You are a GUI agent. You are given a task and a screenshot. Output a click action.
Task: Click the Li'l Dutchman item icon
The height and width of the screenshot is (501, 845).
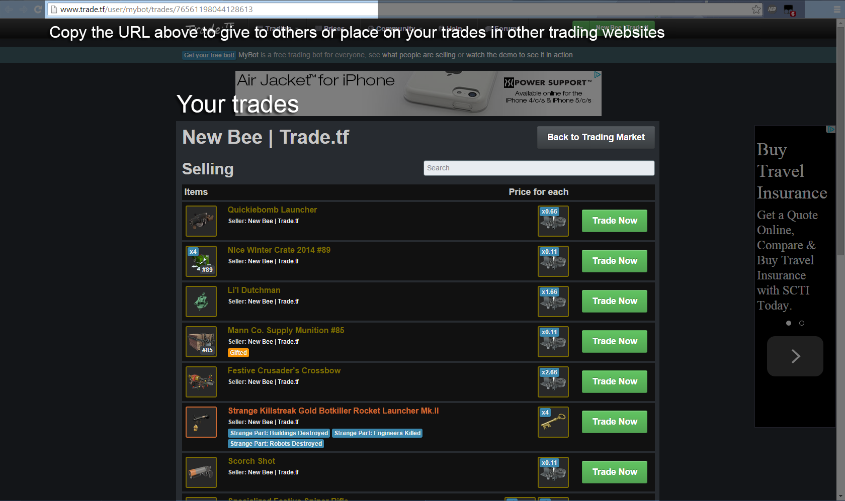tap(201, 302)
